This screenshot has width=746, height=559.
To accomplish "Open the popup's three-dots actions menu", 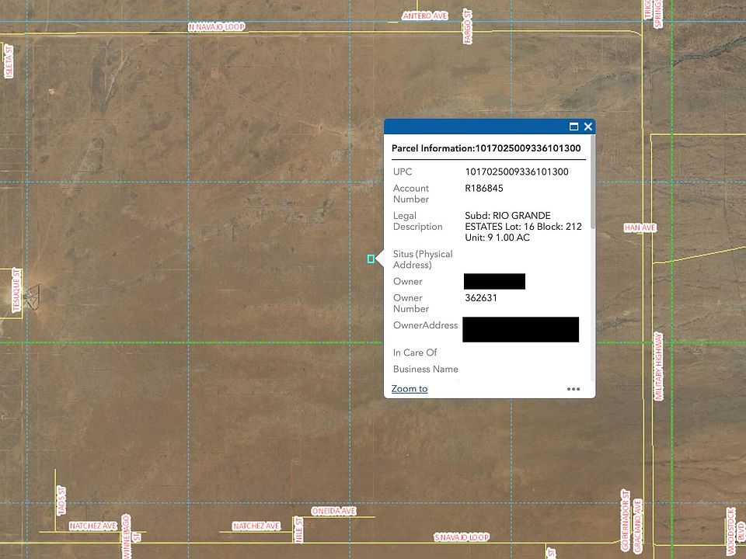I will click(573, 389).
